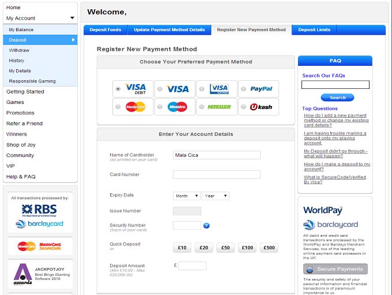Select the Visa credit radio button

pos(160,89)
